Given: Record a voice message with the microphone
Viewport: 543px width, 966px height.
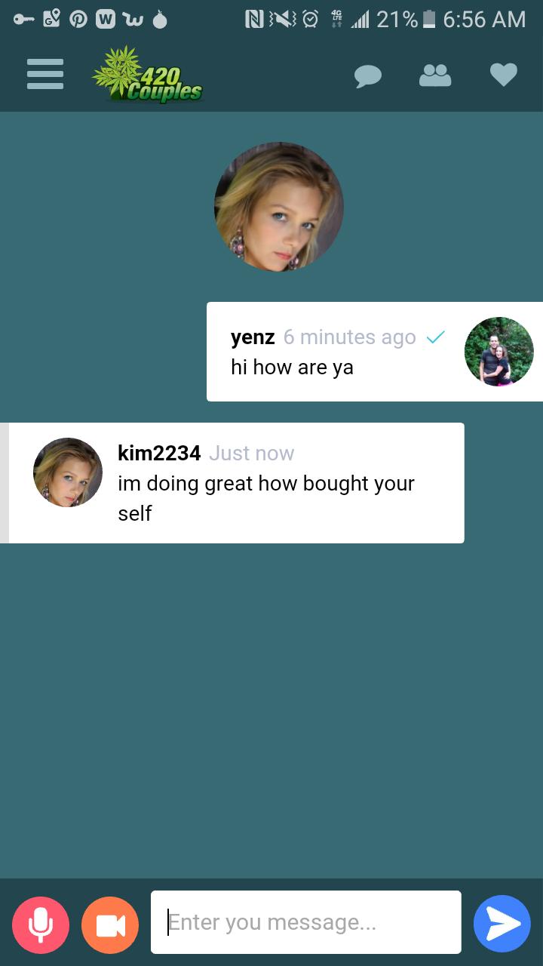Looking at the screenshot, I should 41,924.
